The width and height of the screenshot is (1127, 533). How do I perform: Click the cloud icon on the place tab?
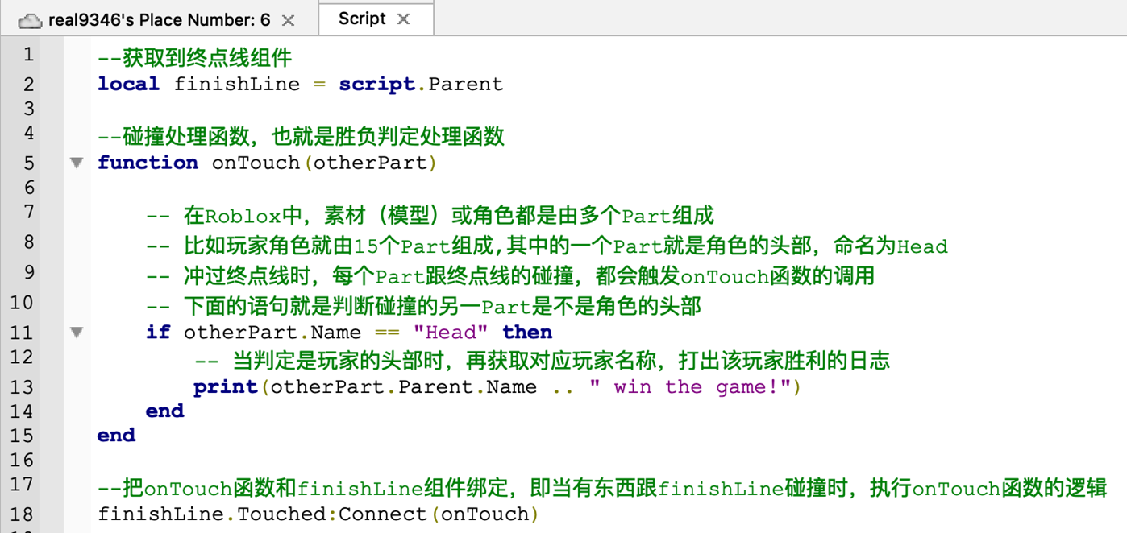29,20
